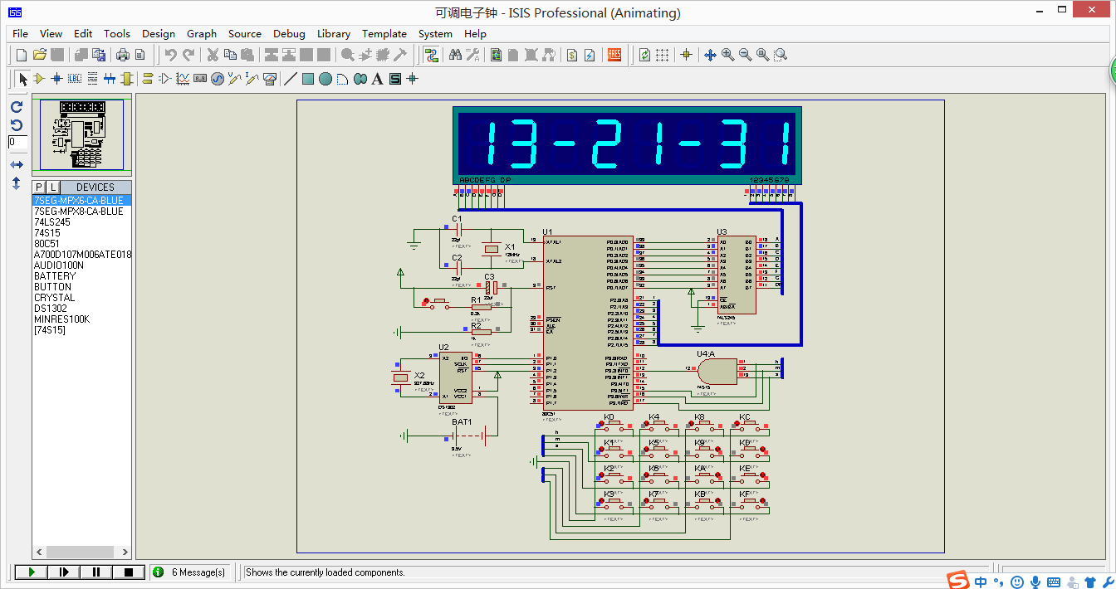The width and height of the screenshot is (1116, 589).
Task: Click the simulation Play button
Action: coord(32,572)
